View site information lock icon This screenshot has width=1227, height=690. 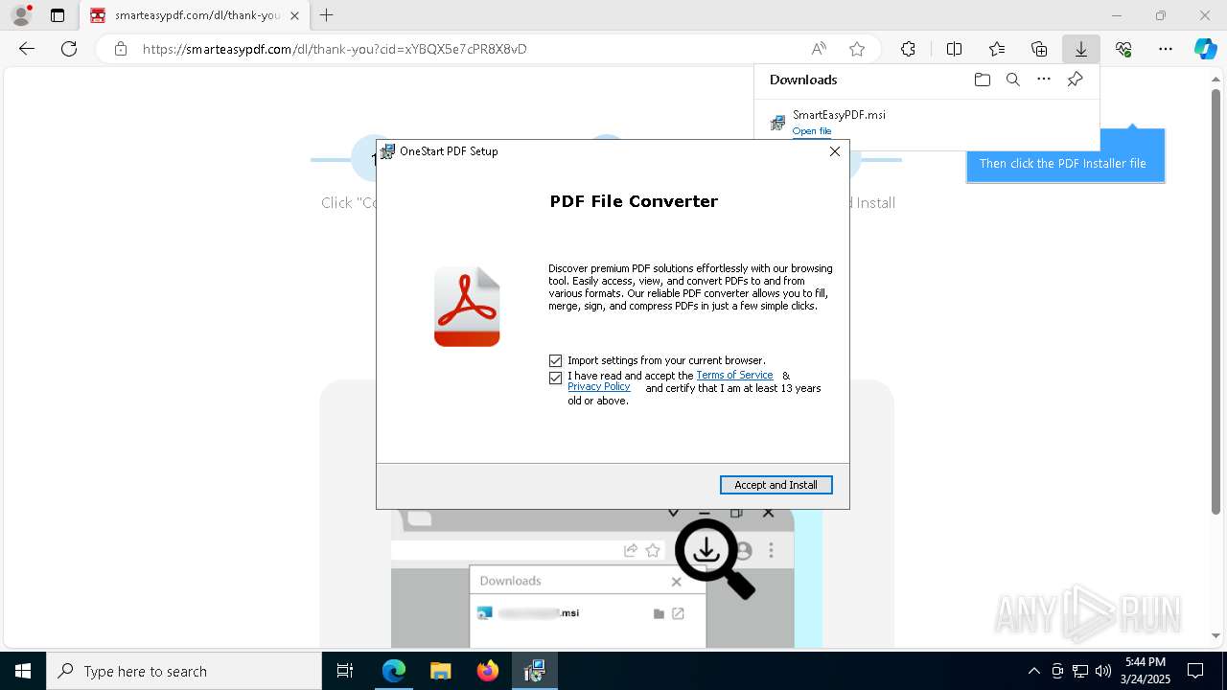(x=120, y=49)
